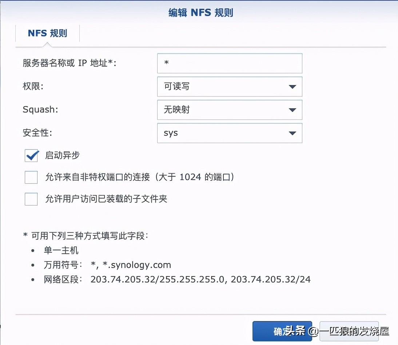398x345 pixels.
Task: Click the dialog title 编辑 NFS 规则
Action: [x=199, y=12]
